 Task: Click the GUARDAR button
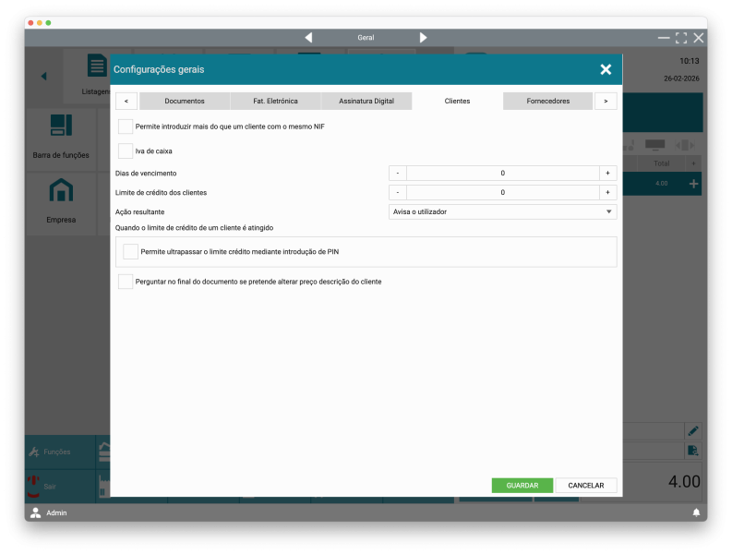[x=522, y=485]
